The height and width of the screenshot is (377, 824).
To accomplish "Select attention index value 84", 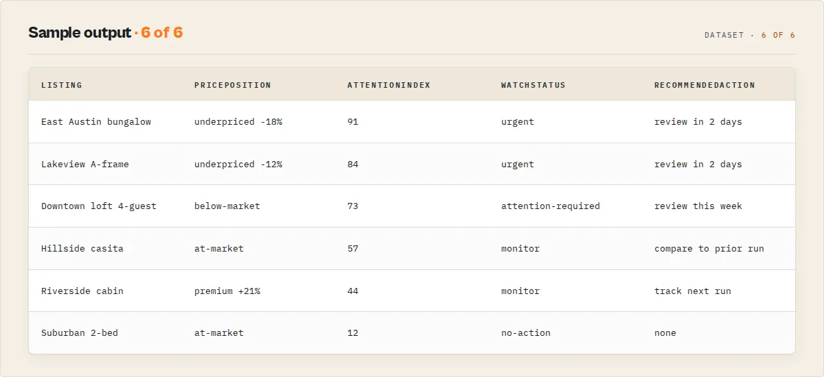I will click(x=353, y=165).
